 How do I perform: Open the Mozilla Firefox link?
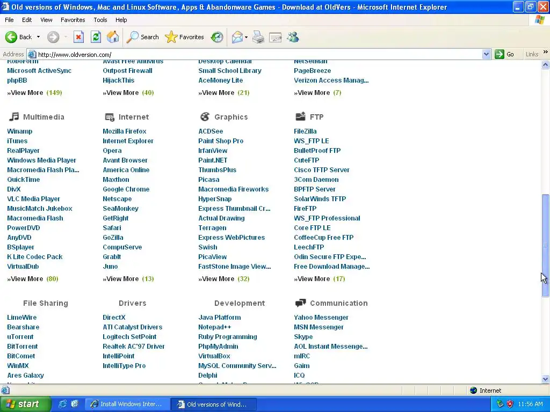point(125,131)
